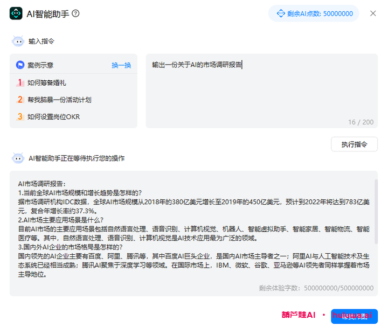The width and height of the screenshot is (388, 334).
Task: Click the robot icon beside the waiting status
Action: pos(18,158)
